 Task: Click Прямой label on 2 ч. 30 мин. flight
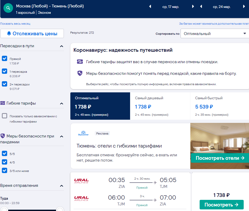tap(142, 188)
